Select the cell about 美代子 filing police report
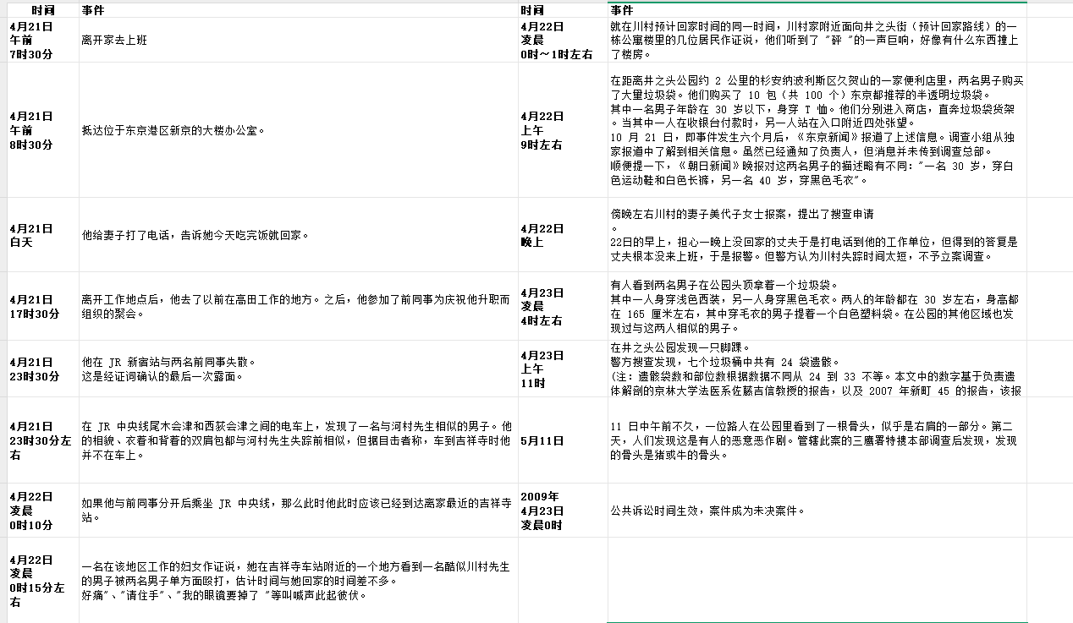Screen dimensions: 1073x623 click(x=817, y=235)
